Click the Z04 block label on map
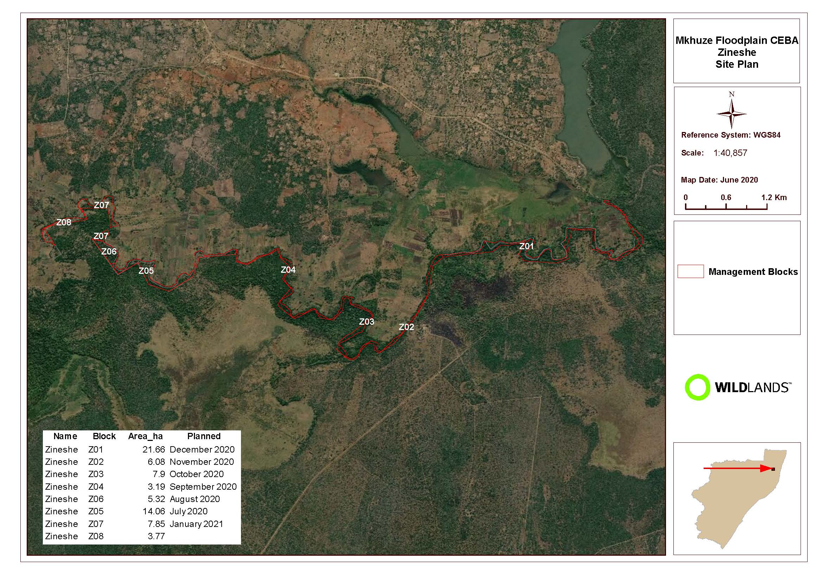 pyautogui.click(x=288, y=270)
